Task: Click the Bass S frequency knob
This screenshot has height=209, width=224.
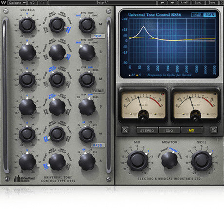Action: click(x=87, y=162)
